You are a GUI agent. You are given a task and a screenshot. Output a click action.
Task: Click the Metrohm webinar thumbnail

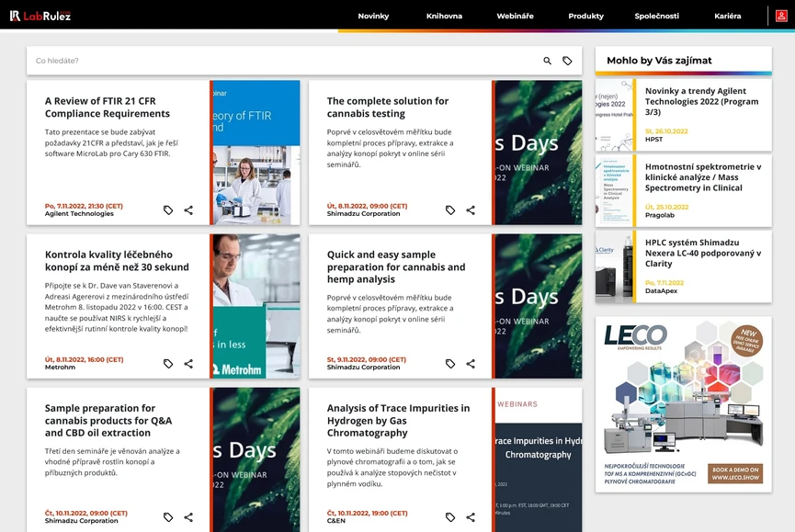(x=256, y=306)
